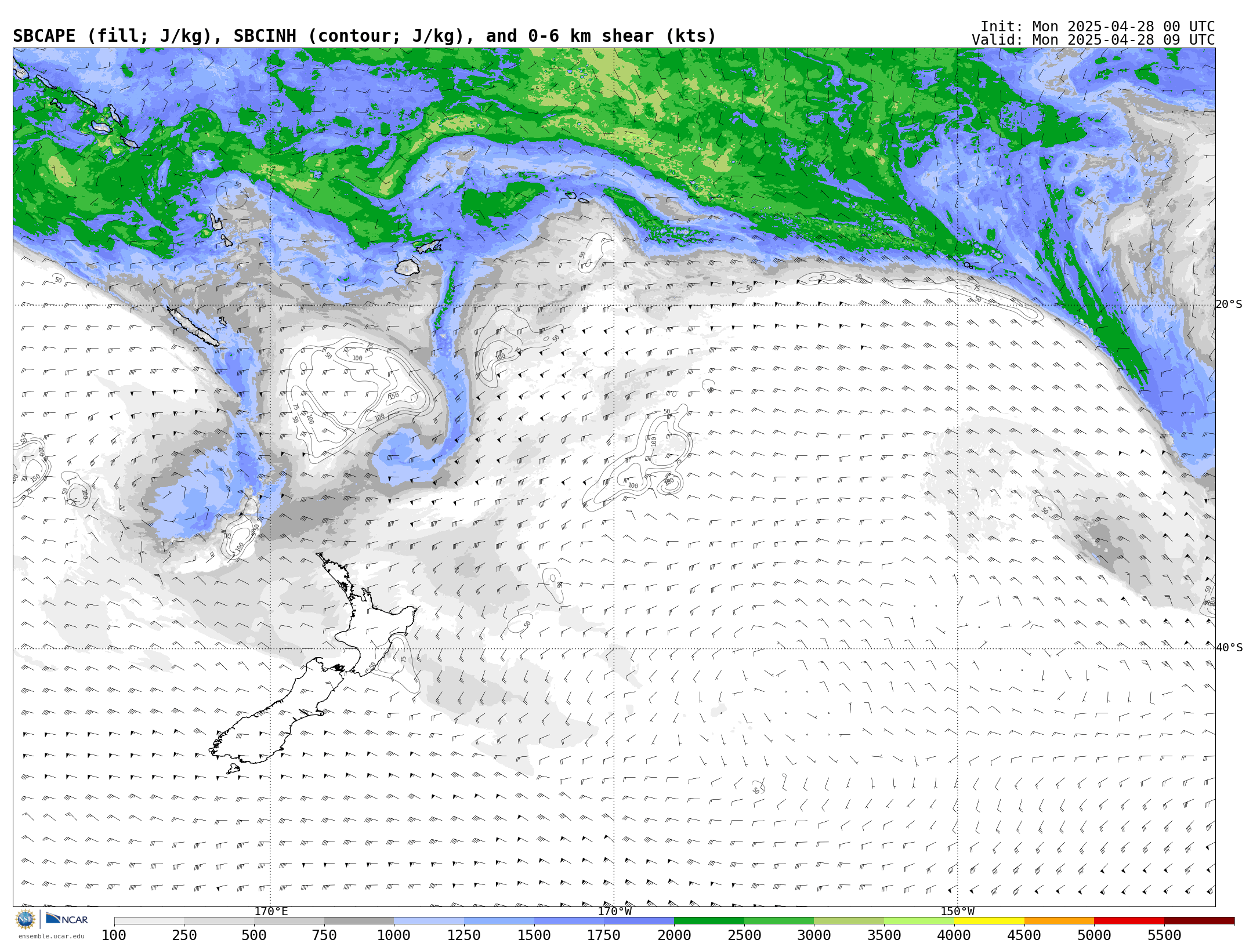
Task: Click the colorbar label 1750
Action: click(x=604, y=935)
